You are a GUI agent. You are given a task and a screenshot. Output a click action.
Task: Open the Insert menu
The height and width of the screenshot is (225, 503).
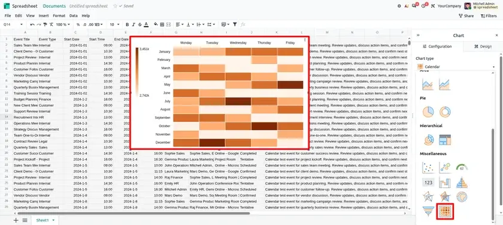coord(44,16)
